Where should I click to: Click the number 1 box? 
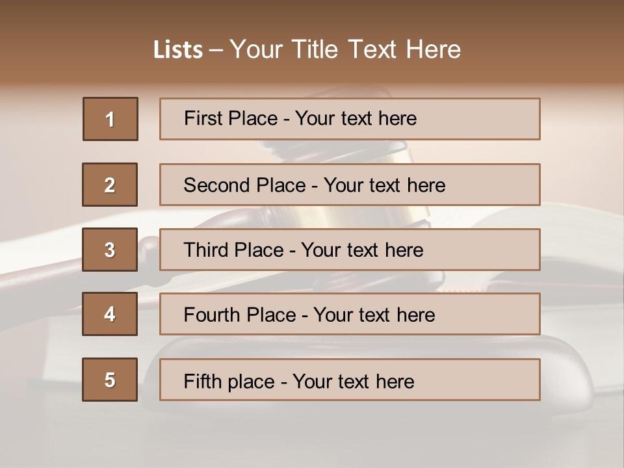pos(110,119)
